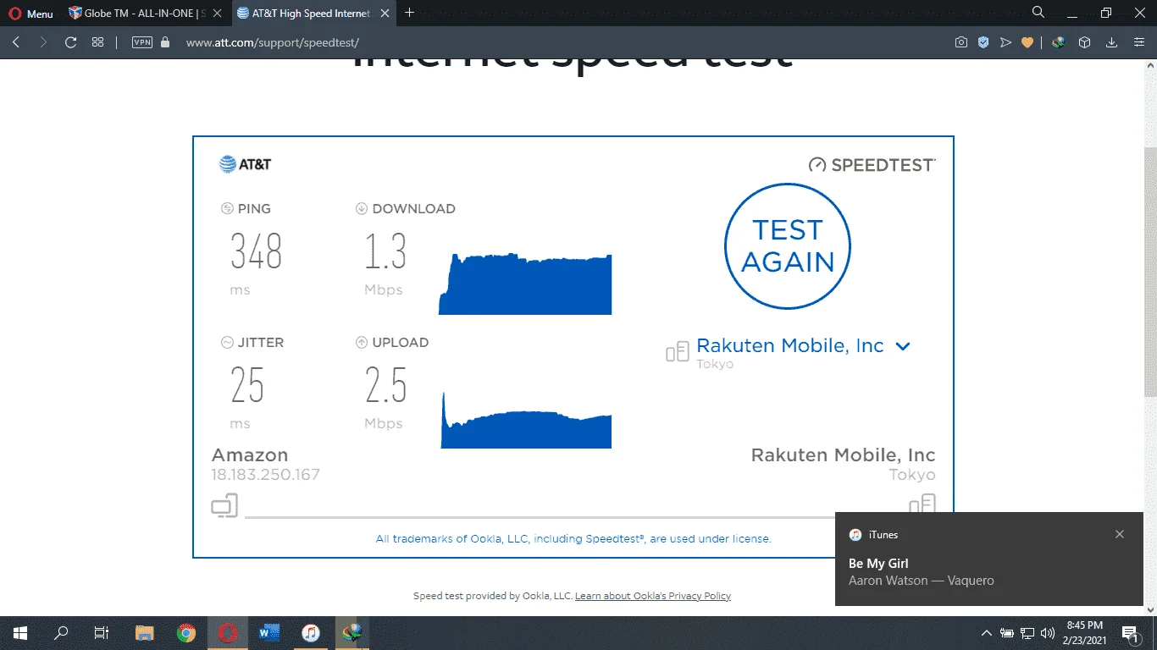Toggle the VPN badge in address bar
This screenshot has width=1157, height=650.
point(142,42)
